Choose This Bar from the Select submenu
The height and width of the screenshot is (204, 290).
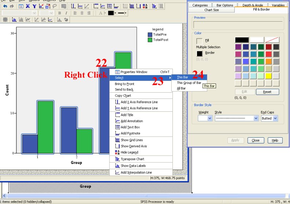click(x=189, y=77)
